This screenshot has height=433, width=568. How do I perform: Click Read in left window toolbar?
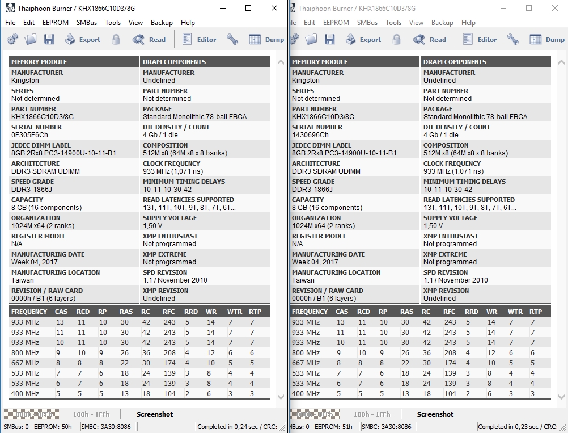pos(149,39)
